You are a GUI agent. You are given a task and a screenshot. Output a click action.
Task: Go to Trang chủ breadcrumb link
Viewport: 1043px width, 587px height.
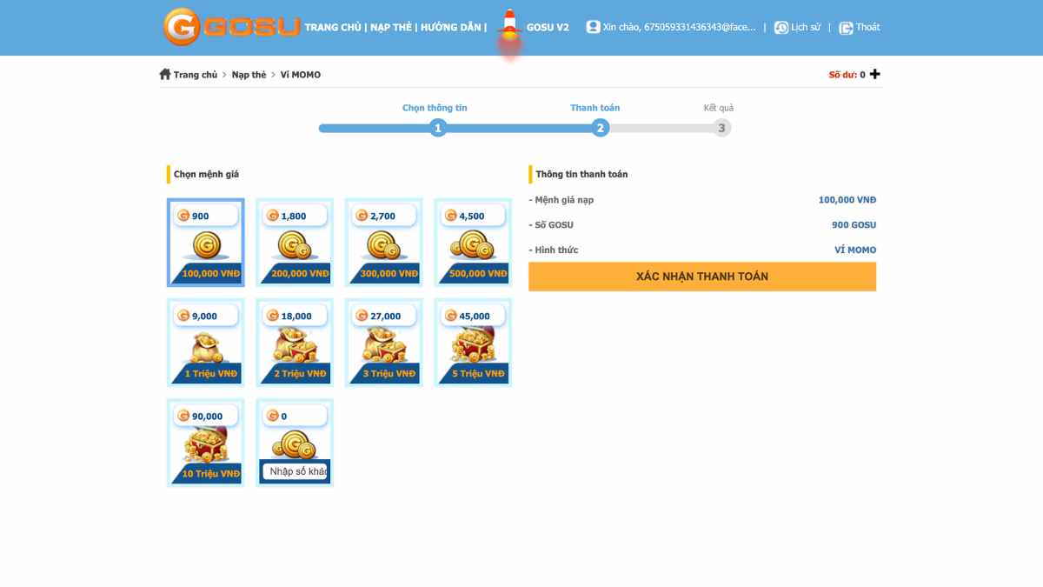[196, 75]
